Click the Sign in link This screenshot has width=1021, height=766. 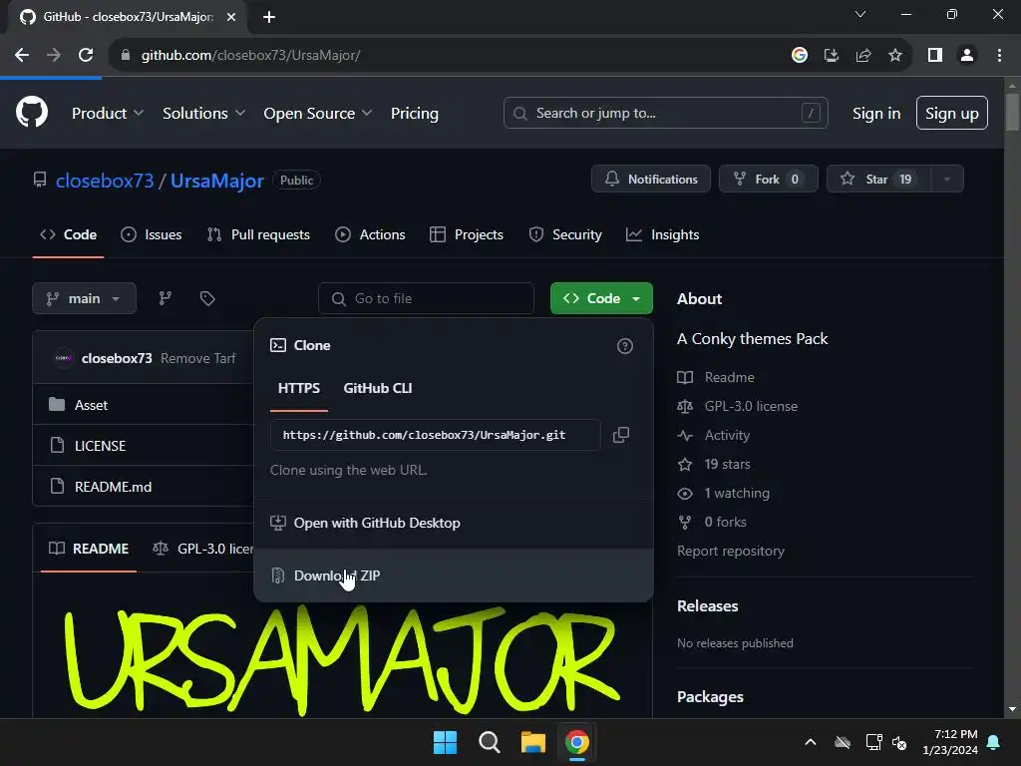[x=876, y=114]
